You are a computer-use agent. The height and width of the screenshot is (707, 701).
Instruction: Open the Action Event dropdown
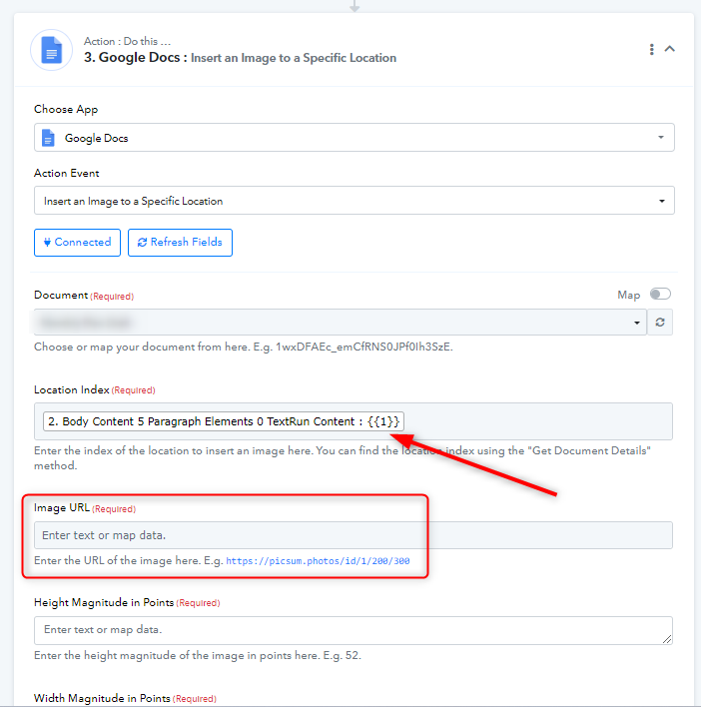point(354,201)
